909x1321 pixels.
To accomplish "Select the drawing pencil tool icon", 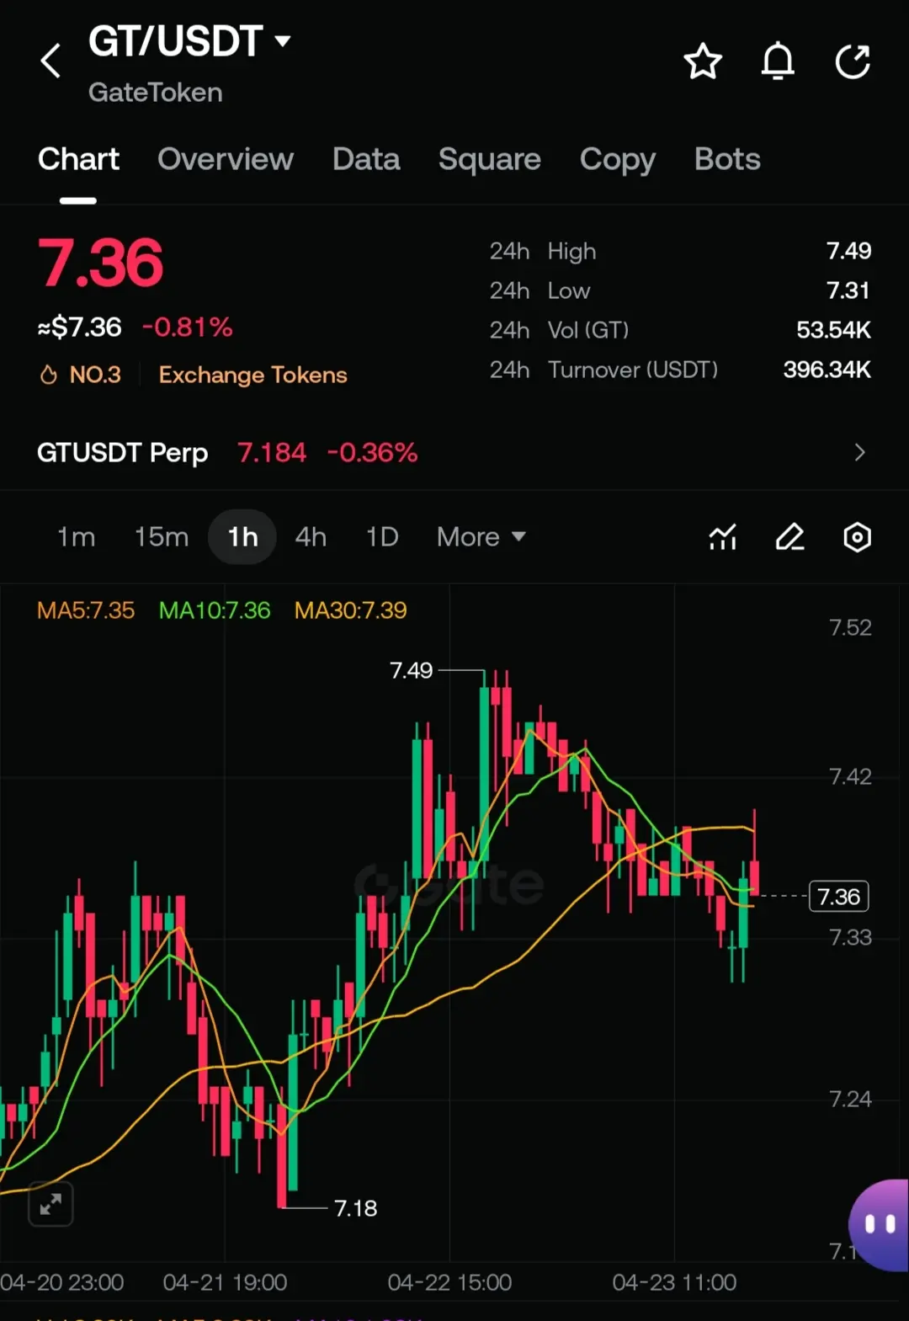I will pos(789,537).
